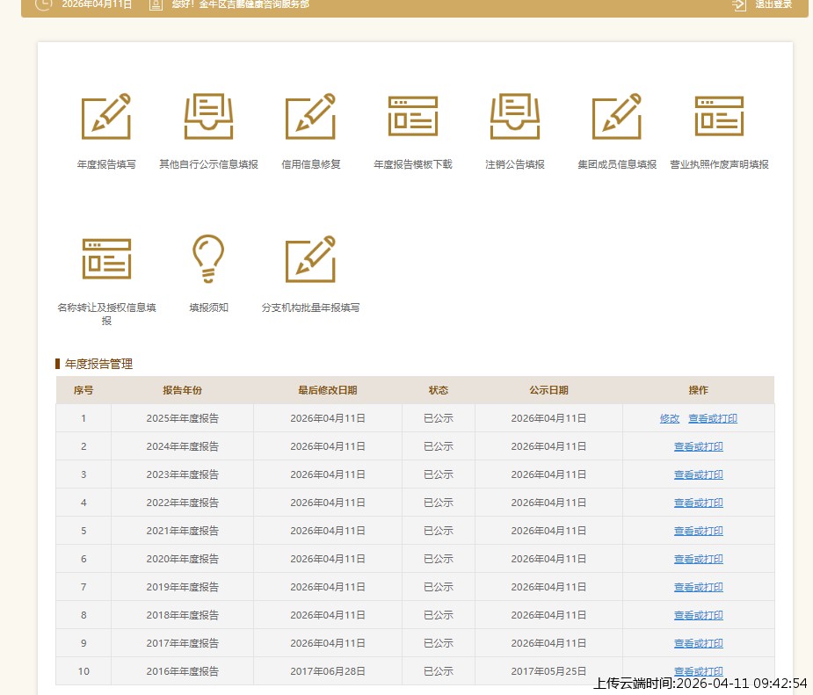This screenshot has width=813, height=695.
Task: Click the 报告年份 column header
Action: [x=182, y=390]
